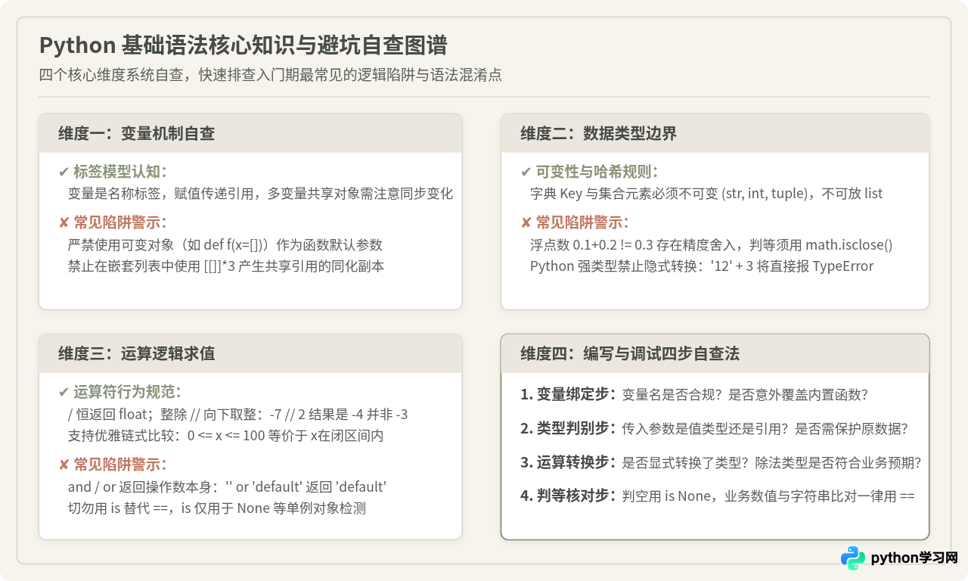Click the line "变量是名称标签，赋值传递引用"
Screen dimensions: 968x581
[x=260, y=194]
